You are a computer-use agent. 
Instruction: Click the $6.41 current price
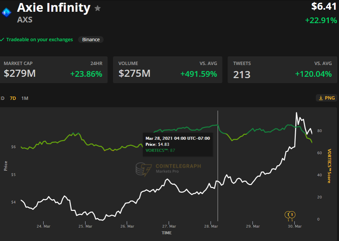point(324,6)
